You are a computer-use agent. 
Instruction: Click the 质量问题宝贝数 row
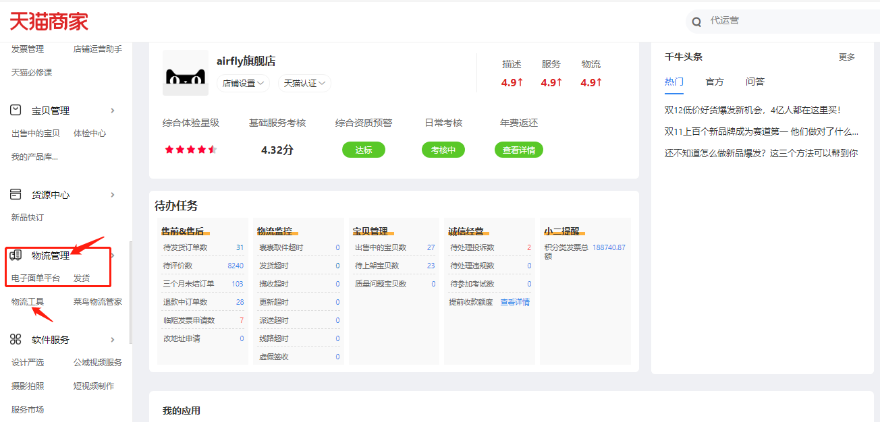395,284
